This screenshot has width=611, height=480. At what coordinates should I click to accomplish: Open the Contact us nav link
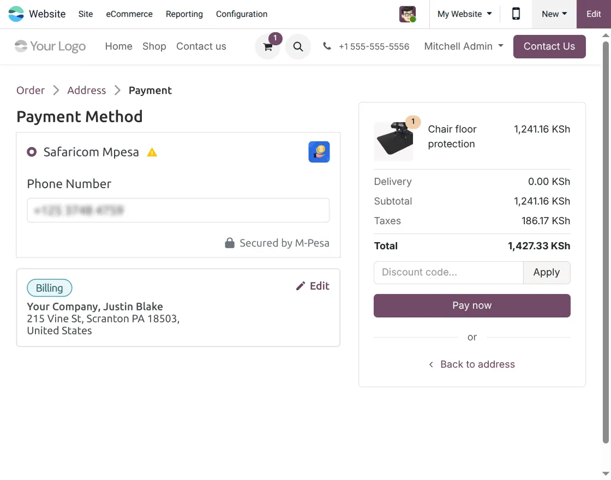tap(201, 46)
